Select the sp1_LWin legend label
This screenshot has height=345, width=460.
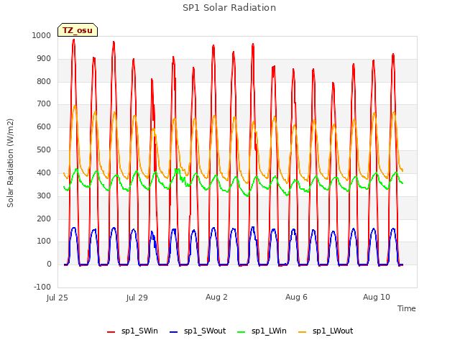tap(269, 331)
